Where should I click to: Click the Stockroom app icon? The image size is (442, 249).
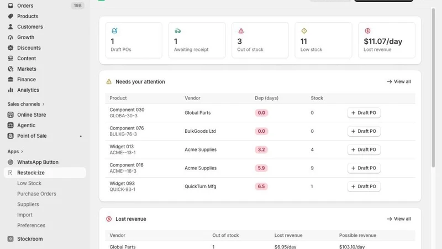(x=10, y=239)
